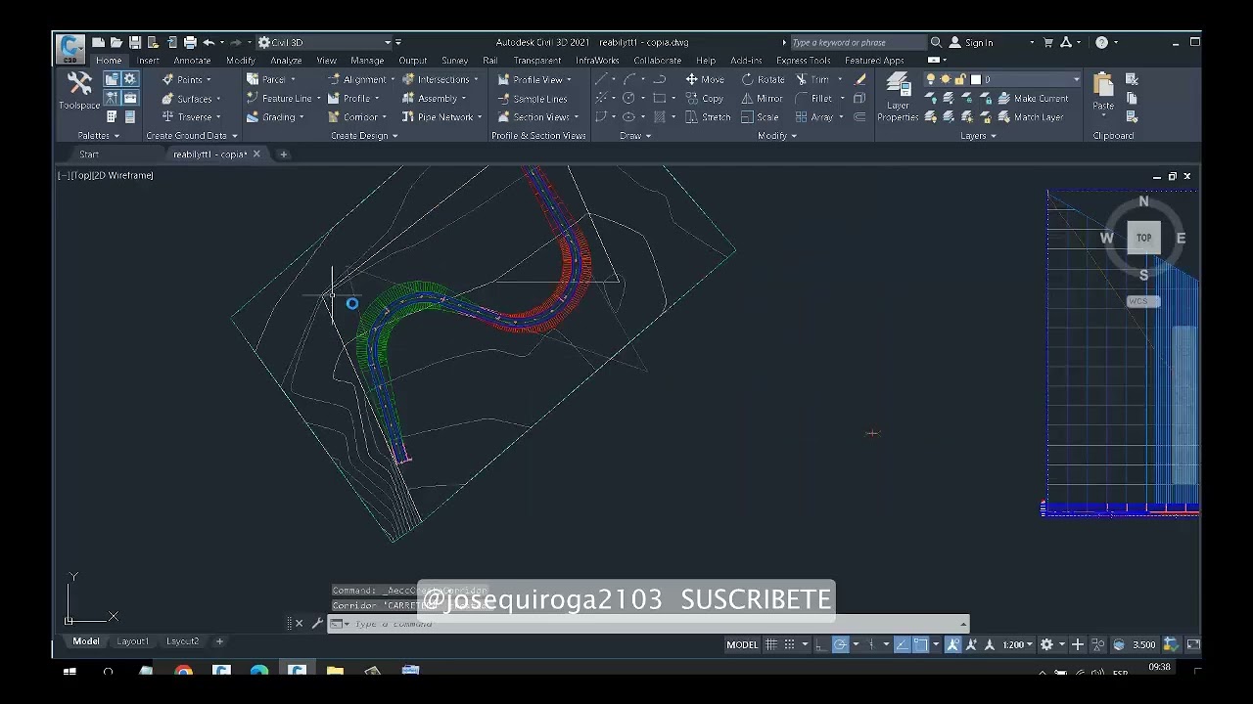This screenshot has width=1253, height=704.
Task: Select the Rotate tool
Action: pos(764,79)
